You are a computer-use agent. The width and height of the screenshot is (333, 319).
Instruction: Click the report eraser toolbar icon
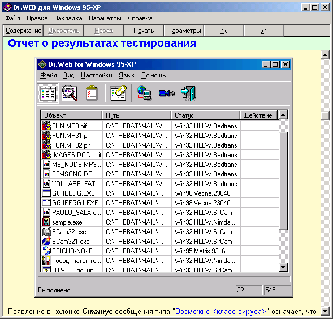coord(119,93)
